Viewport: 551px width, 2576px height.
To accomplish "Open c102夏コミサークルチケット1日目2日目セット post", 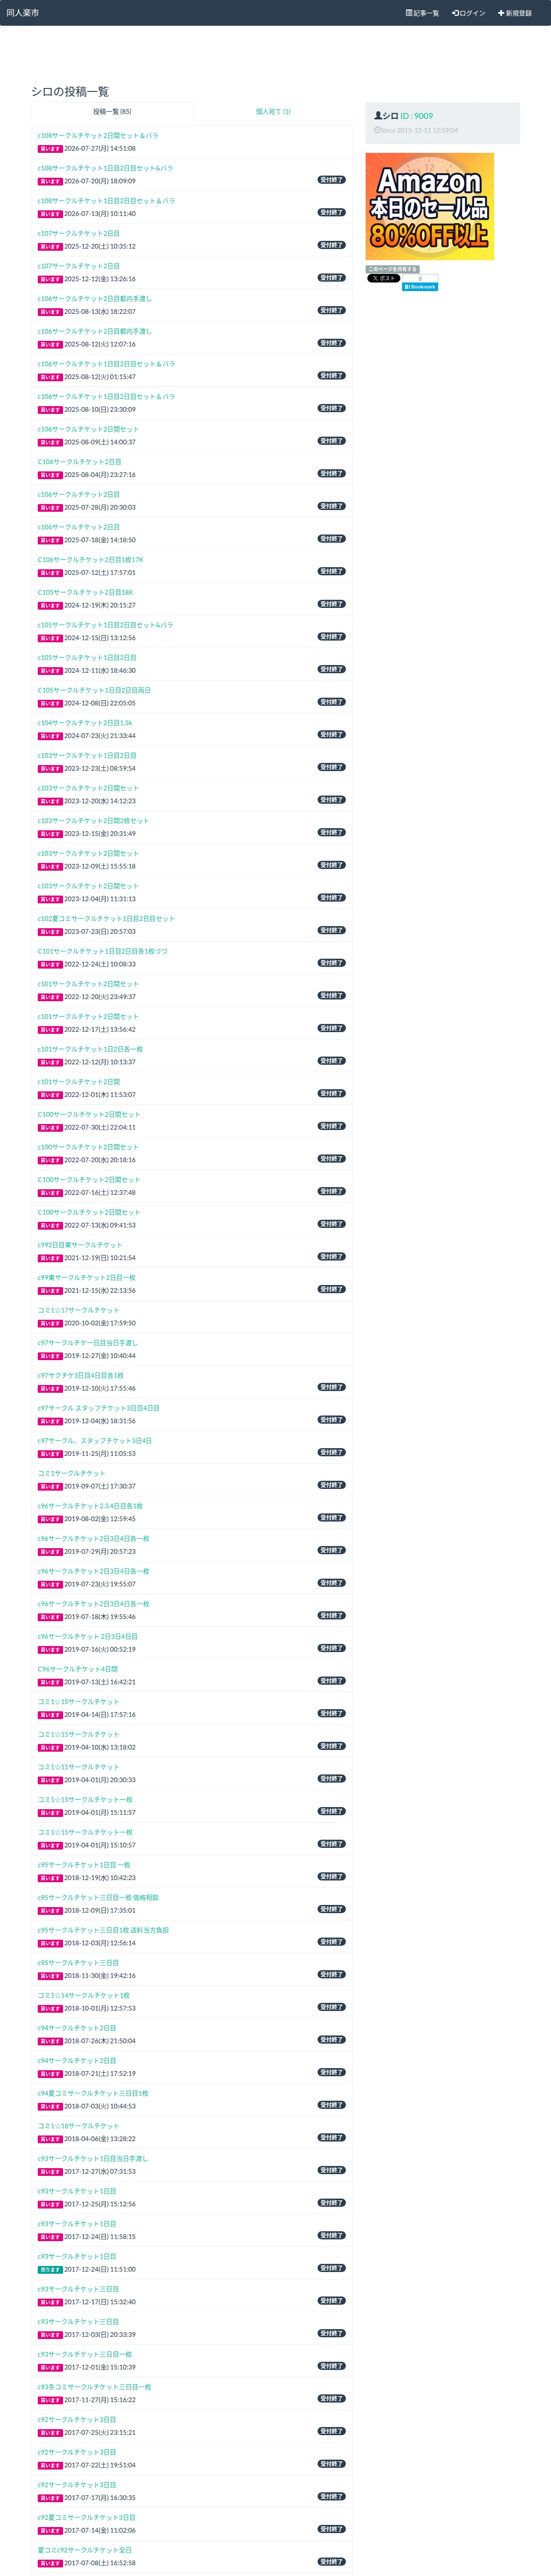I will pyautogui.click(x=106, y=918).
